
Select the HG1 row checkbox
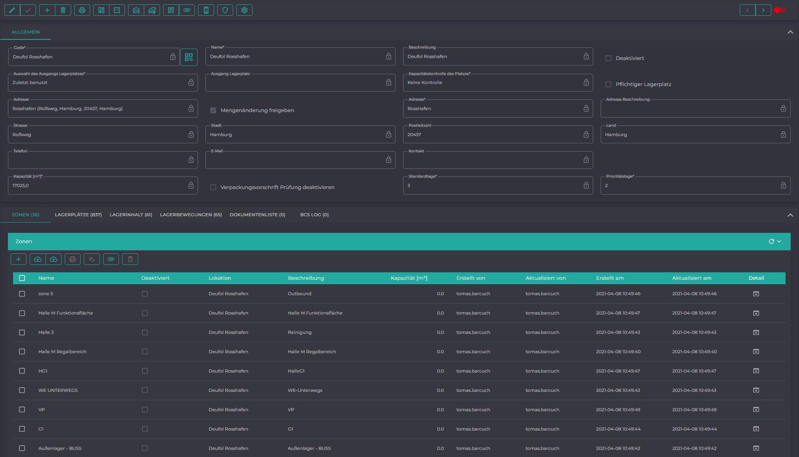(22, 371)
